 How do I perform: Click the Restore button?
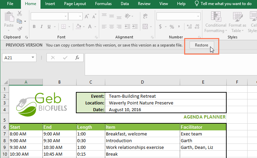201,45
